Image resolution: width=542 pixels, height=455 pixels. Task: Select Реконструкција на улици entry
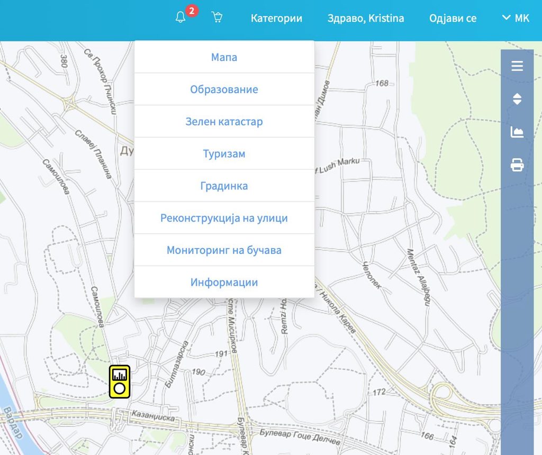pyautogui.click(x=224, y=217)
